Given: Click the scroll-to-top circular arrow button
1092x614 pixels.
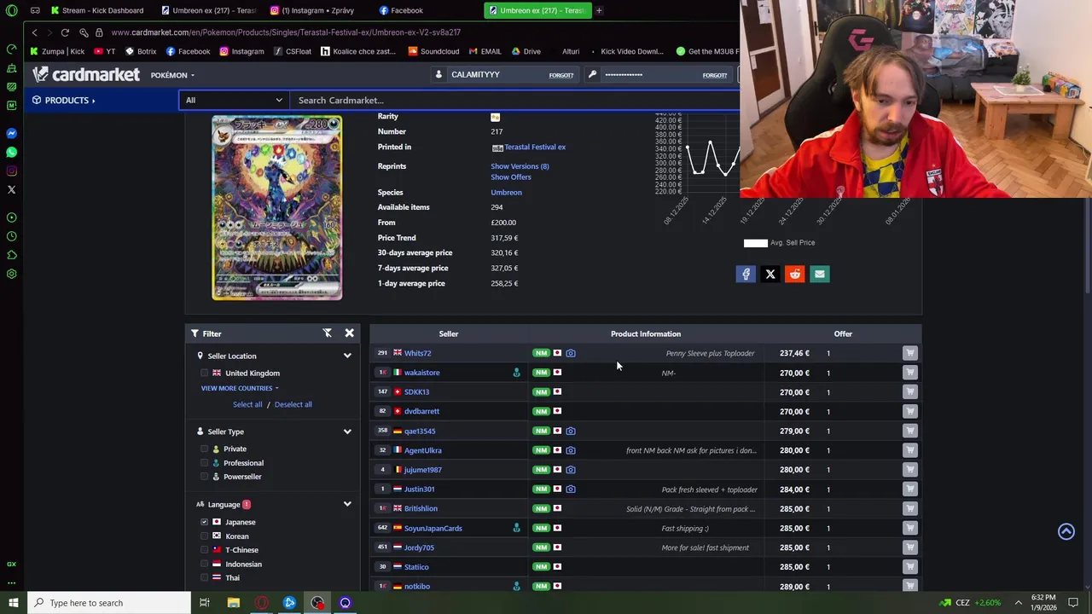Looking at the screenshot, I should [1066, 531].
